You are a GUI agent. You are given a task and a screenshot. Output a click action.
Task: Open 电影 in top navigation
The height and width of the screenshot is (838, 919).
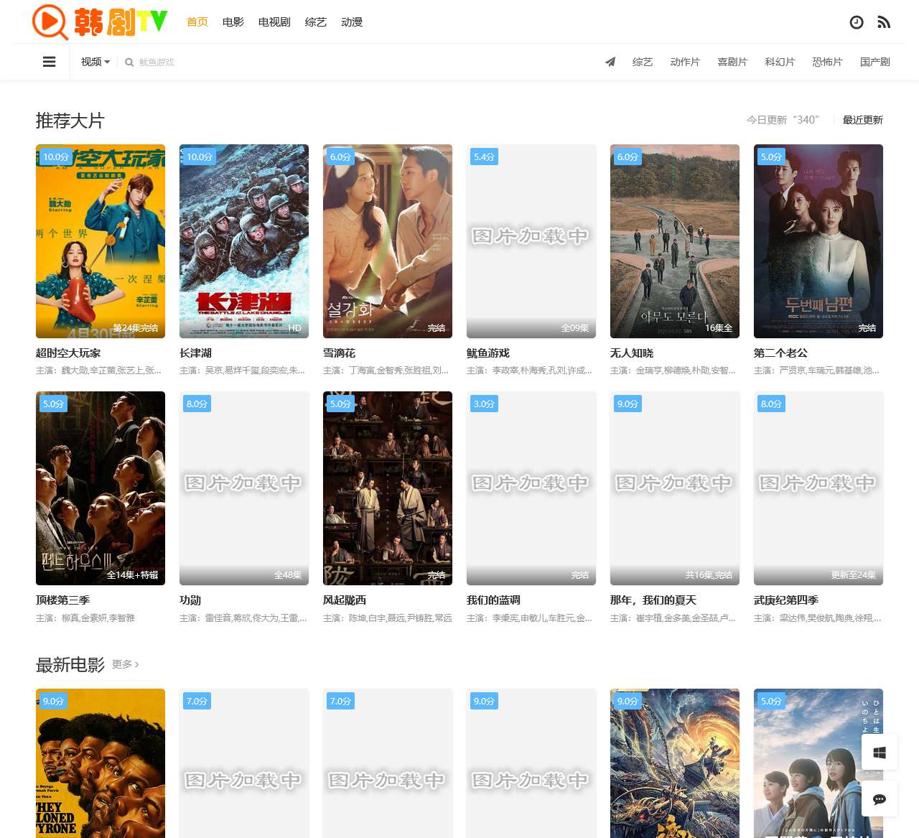[233, 22]
